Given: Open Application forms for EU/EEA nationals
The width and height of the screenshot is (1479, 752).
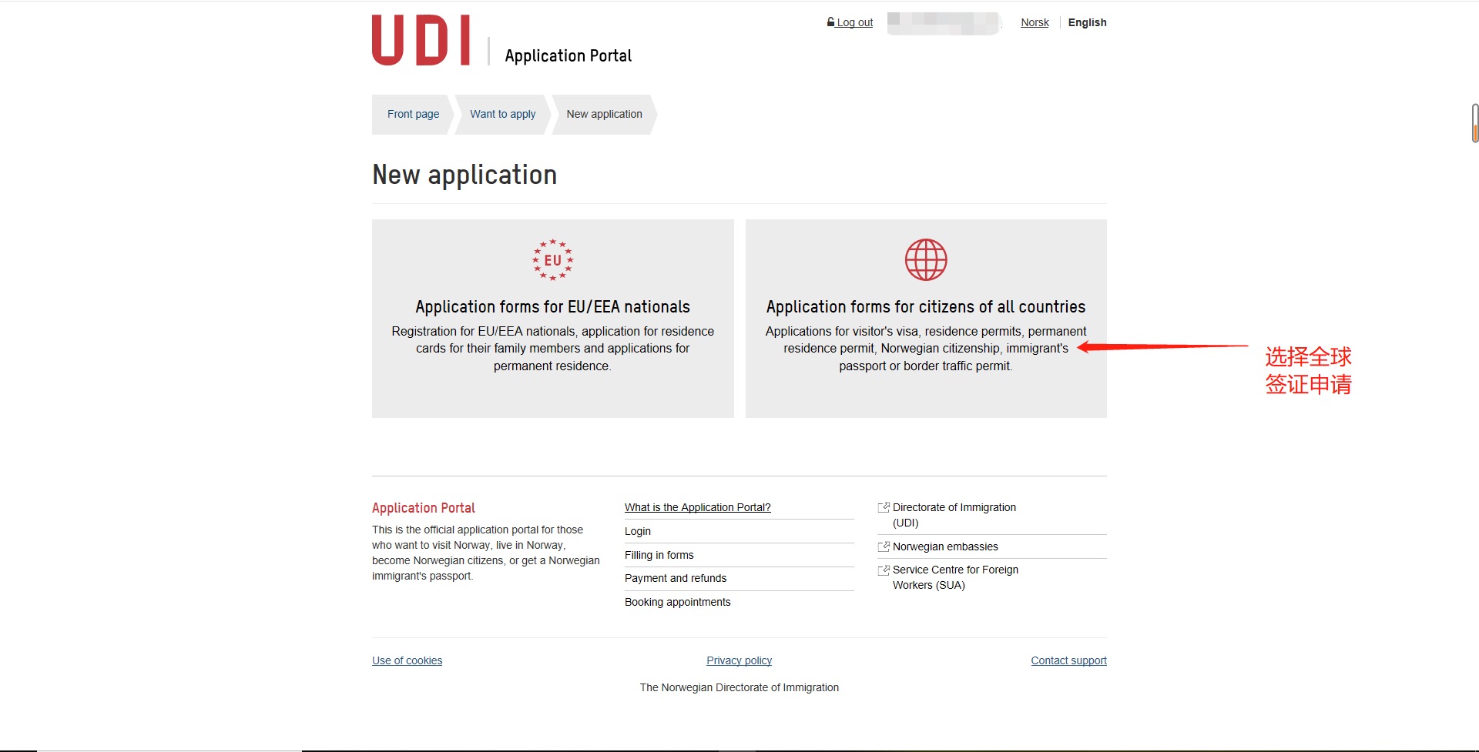Looking at the screenshot, I should (x=552, y=319).
